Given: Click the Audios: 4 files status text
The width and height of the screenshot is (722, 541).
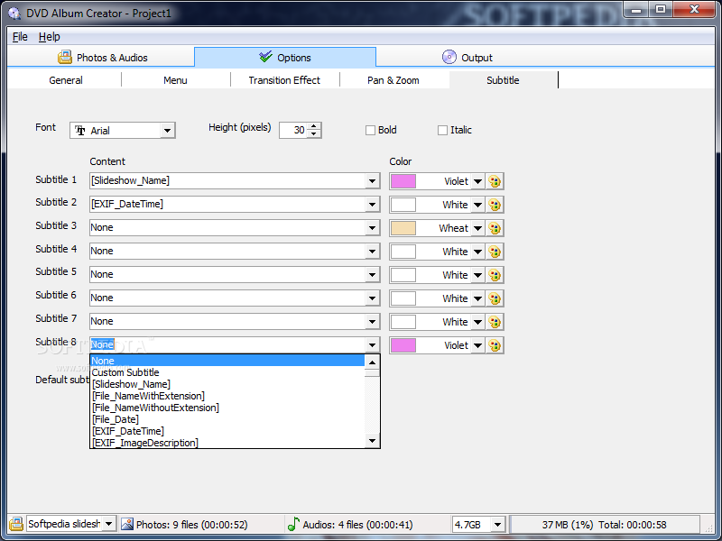Looking at the screenshot, I should [357, 525].
